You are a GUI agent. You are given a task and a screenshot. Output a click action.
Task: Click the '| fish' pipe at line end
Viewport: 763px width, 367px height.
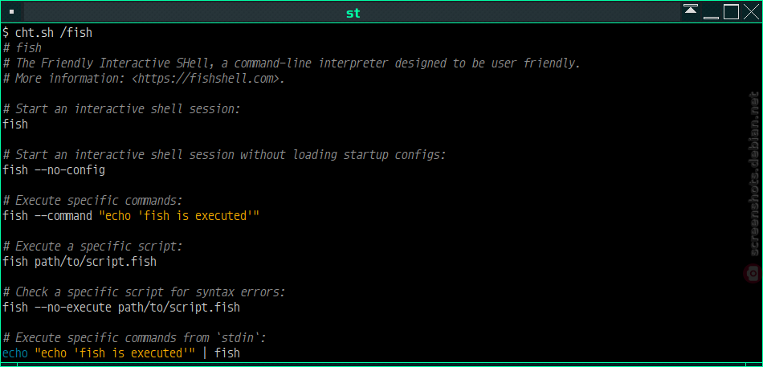[x=222, y=353]
